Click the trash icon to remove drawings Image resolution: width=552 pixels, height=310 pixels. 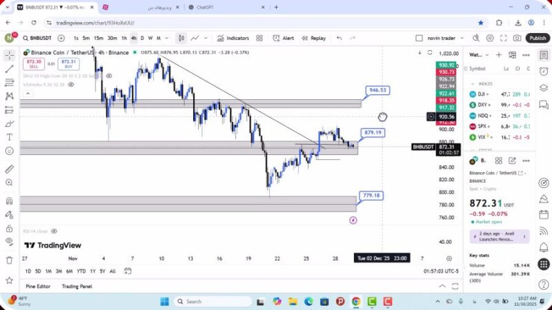(9, 260)
